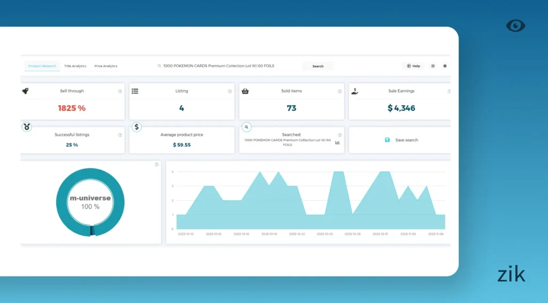
Task: Click the rocket icon on Sell through card
Action: [25, 91]
